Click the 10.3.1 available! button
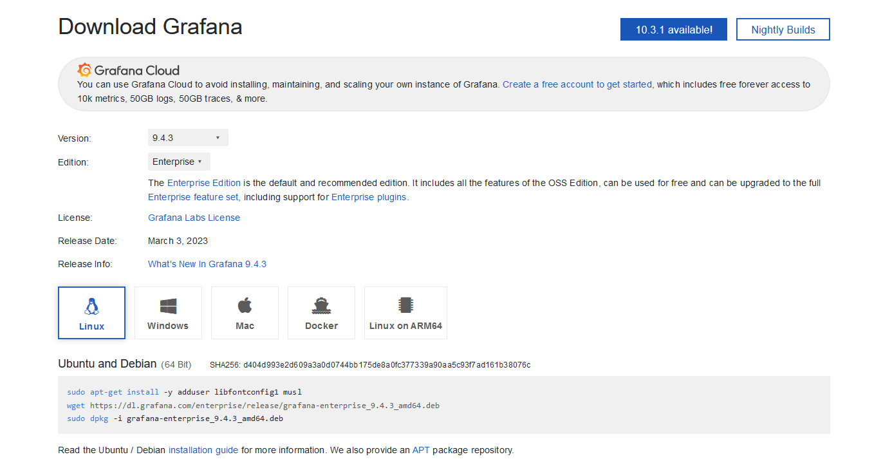This screenshot has width=892, height=459. [674, 30]
